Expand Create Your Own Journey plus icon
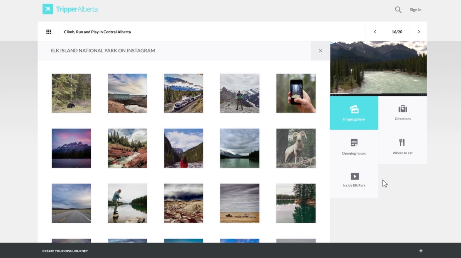The image size is (461, 258). [421, 251]
